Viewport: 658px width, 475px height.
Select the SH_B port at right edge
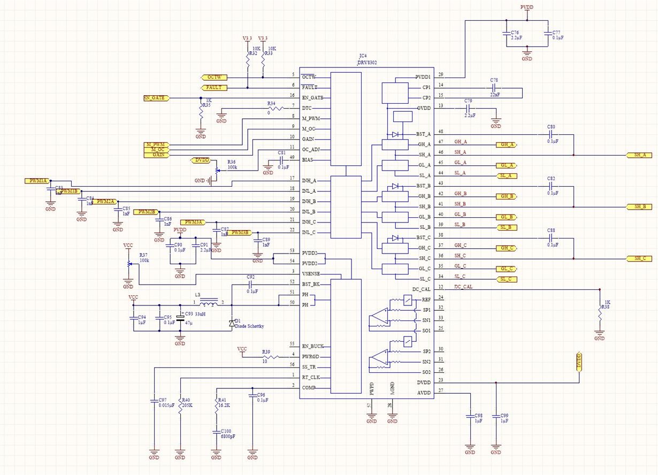[x=639, y=206]
